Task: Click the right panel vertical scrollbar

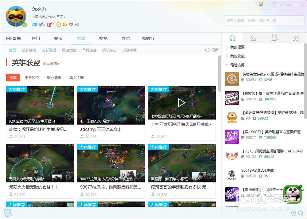Action: tap(305, 81)
